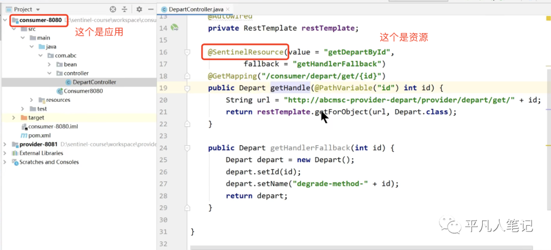Image resolution: width=551 pixels, height=250 pixels.
Task: Collapse the controller package arrow
Action: click(x=49, y=73)
